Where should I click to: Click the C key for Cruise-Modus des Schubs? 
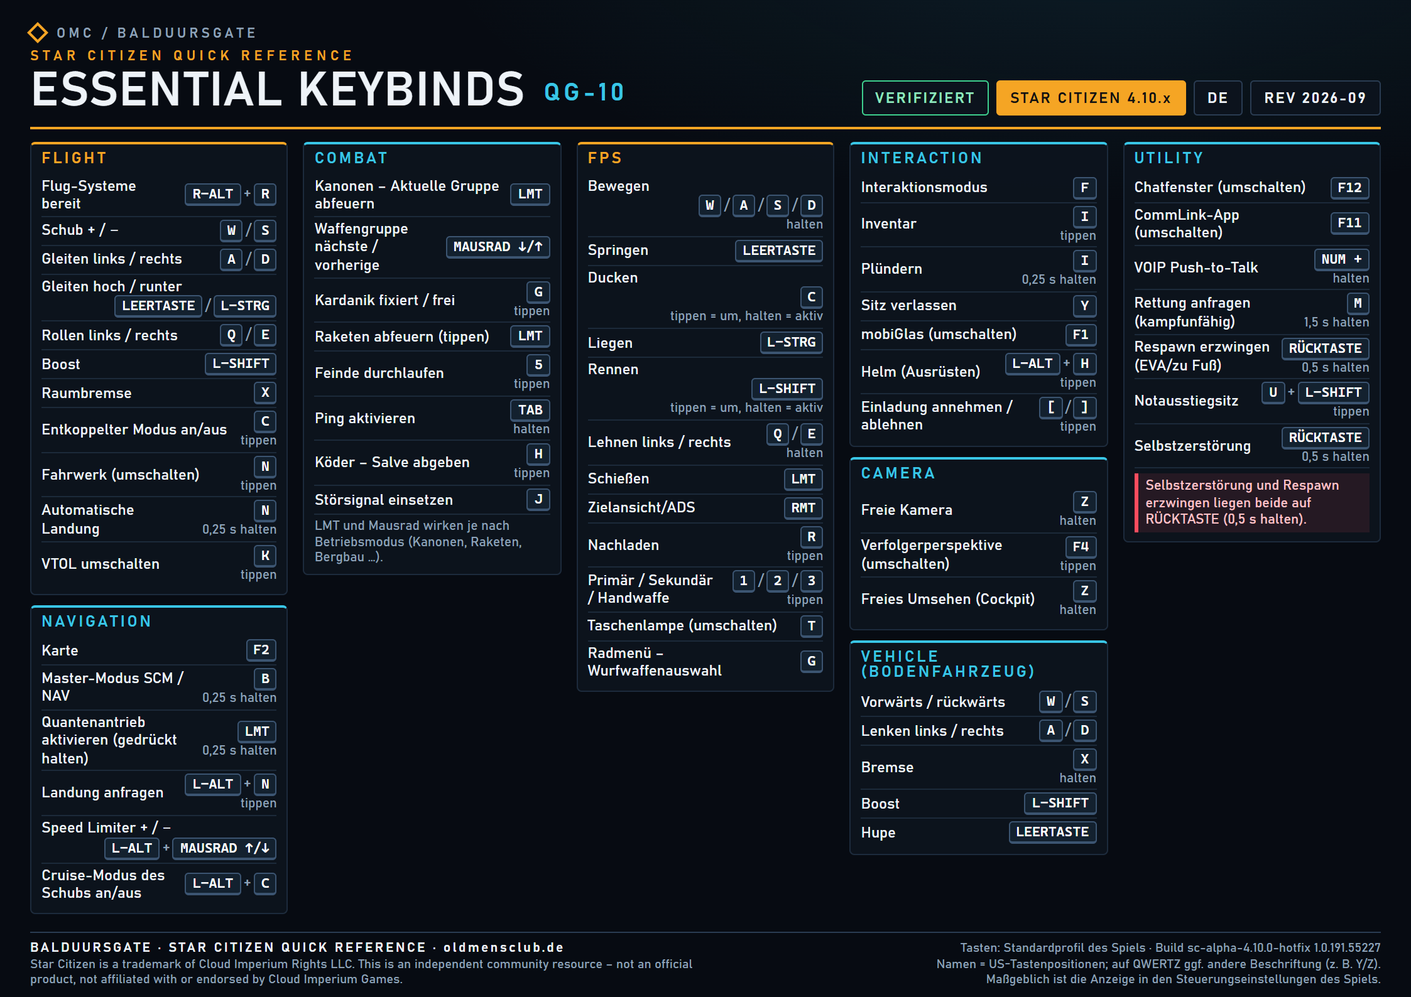click(x=265, y=883)
